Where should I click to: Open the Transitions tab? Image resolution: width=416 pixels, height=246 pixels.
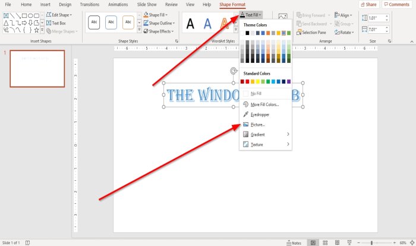click(x=89, y=5)
